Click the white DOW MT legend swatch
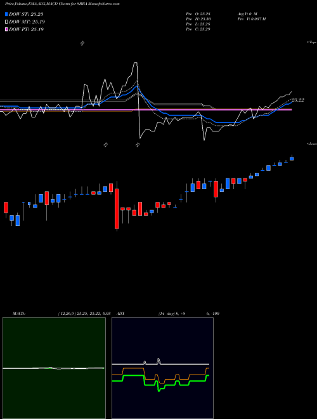Image resolution: width=317 pixels, height=419 pixels. tap(7, 22)
